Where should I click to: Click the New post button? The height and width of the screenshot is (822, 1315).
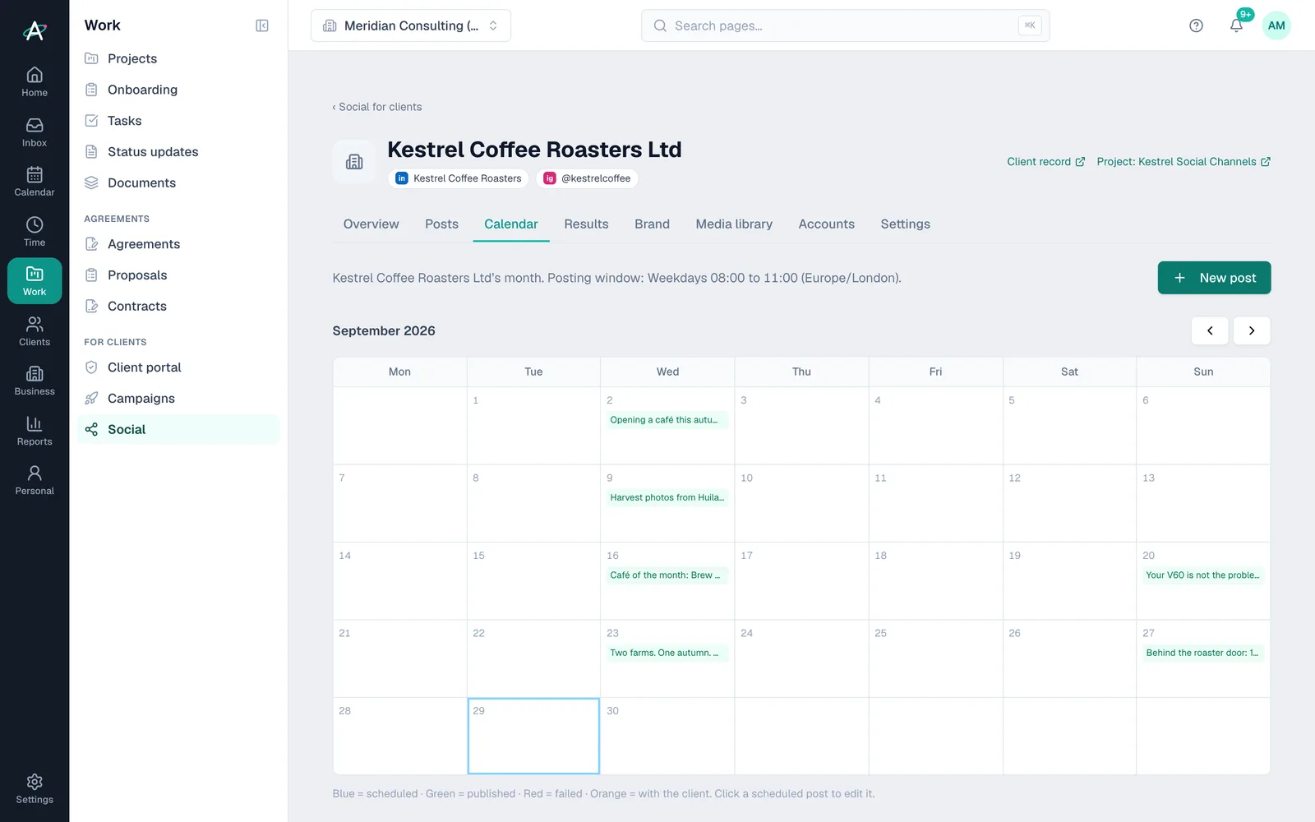point(1214,278)
